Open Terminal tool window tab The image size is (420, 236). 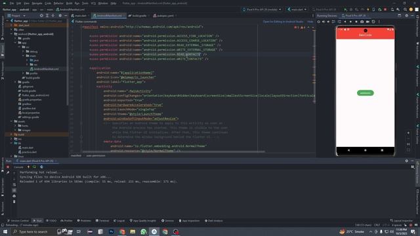[102, 221]
